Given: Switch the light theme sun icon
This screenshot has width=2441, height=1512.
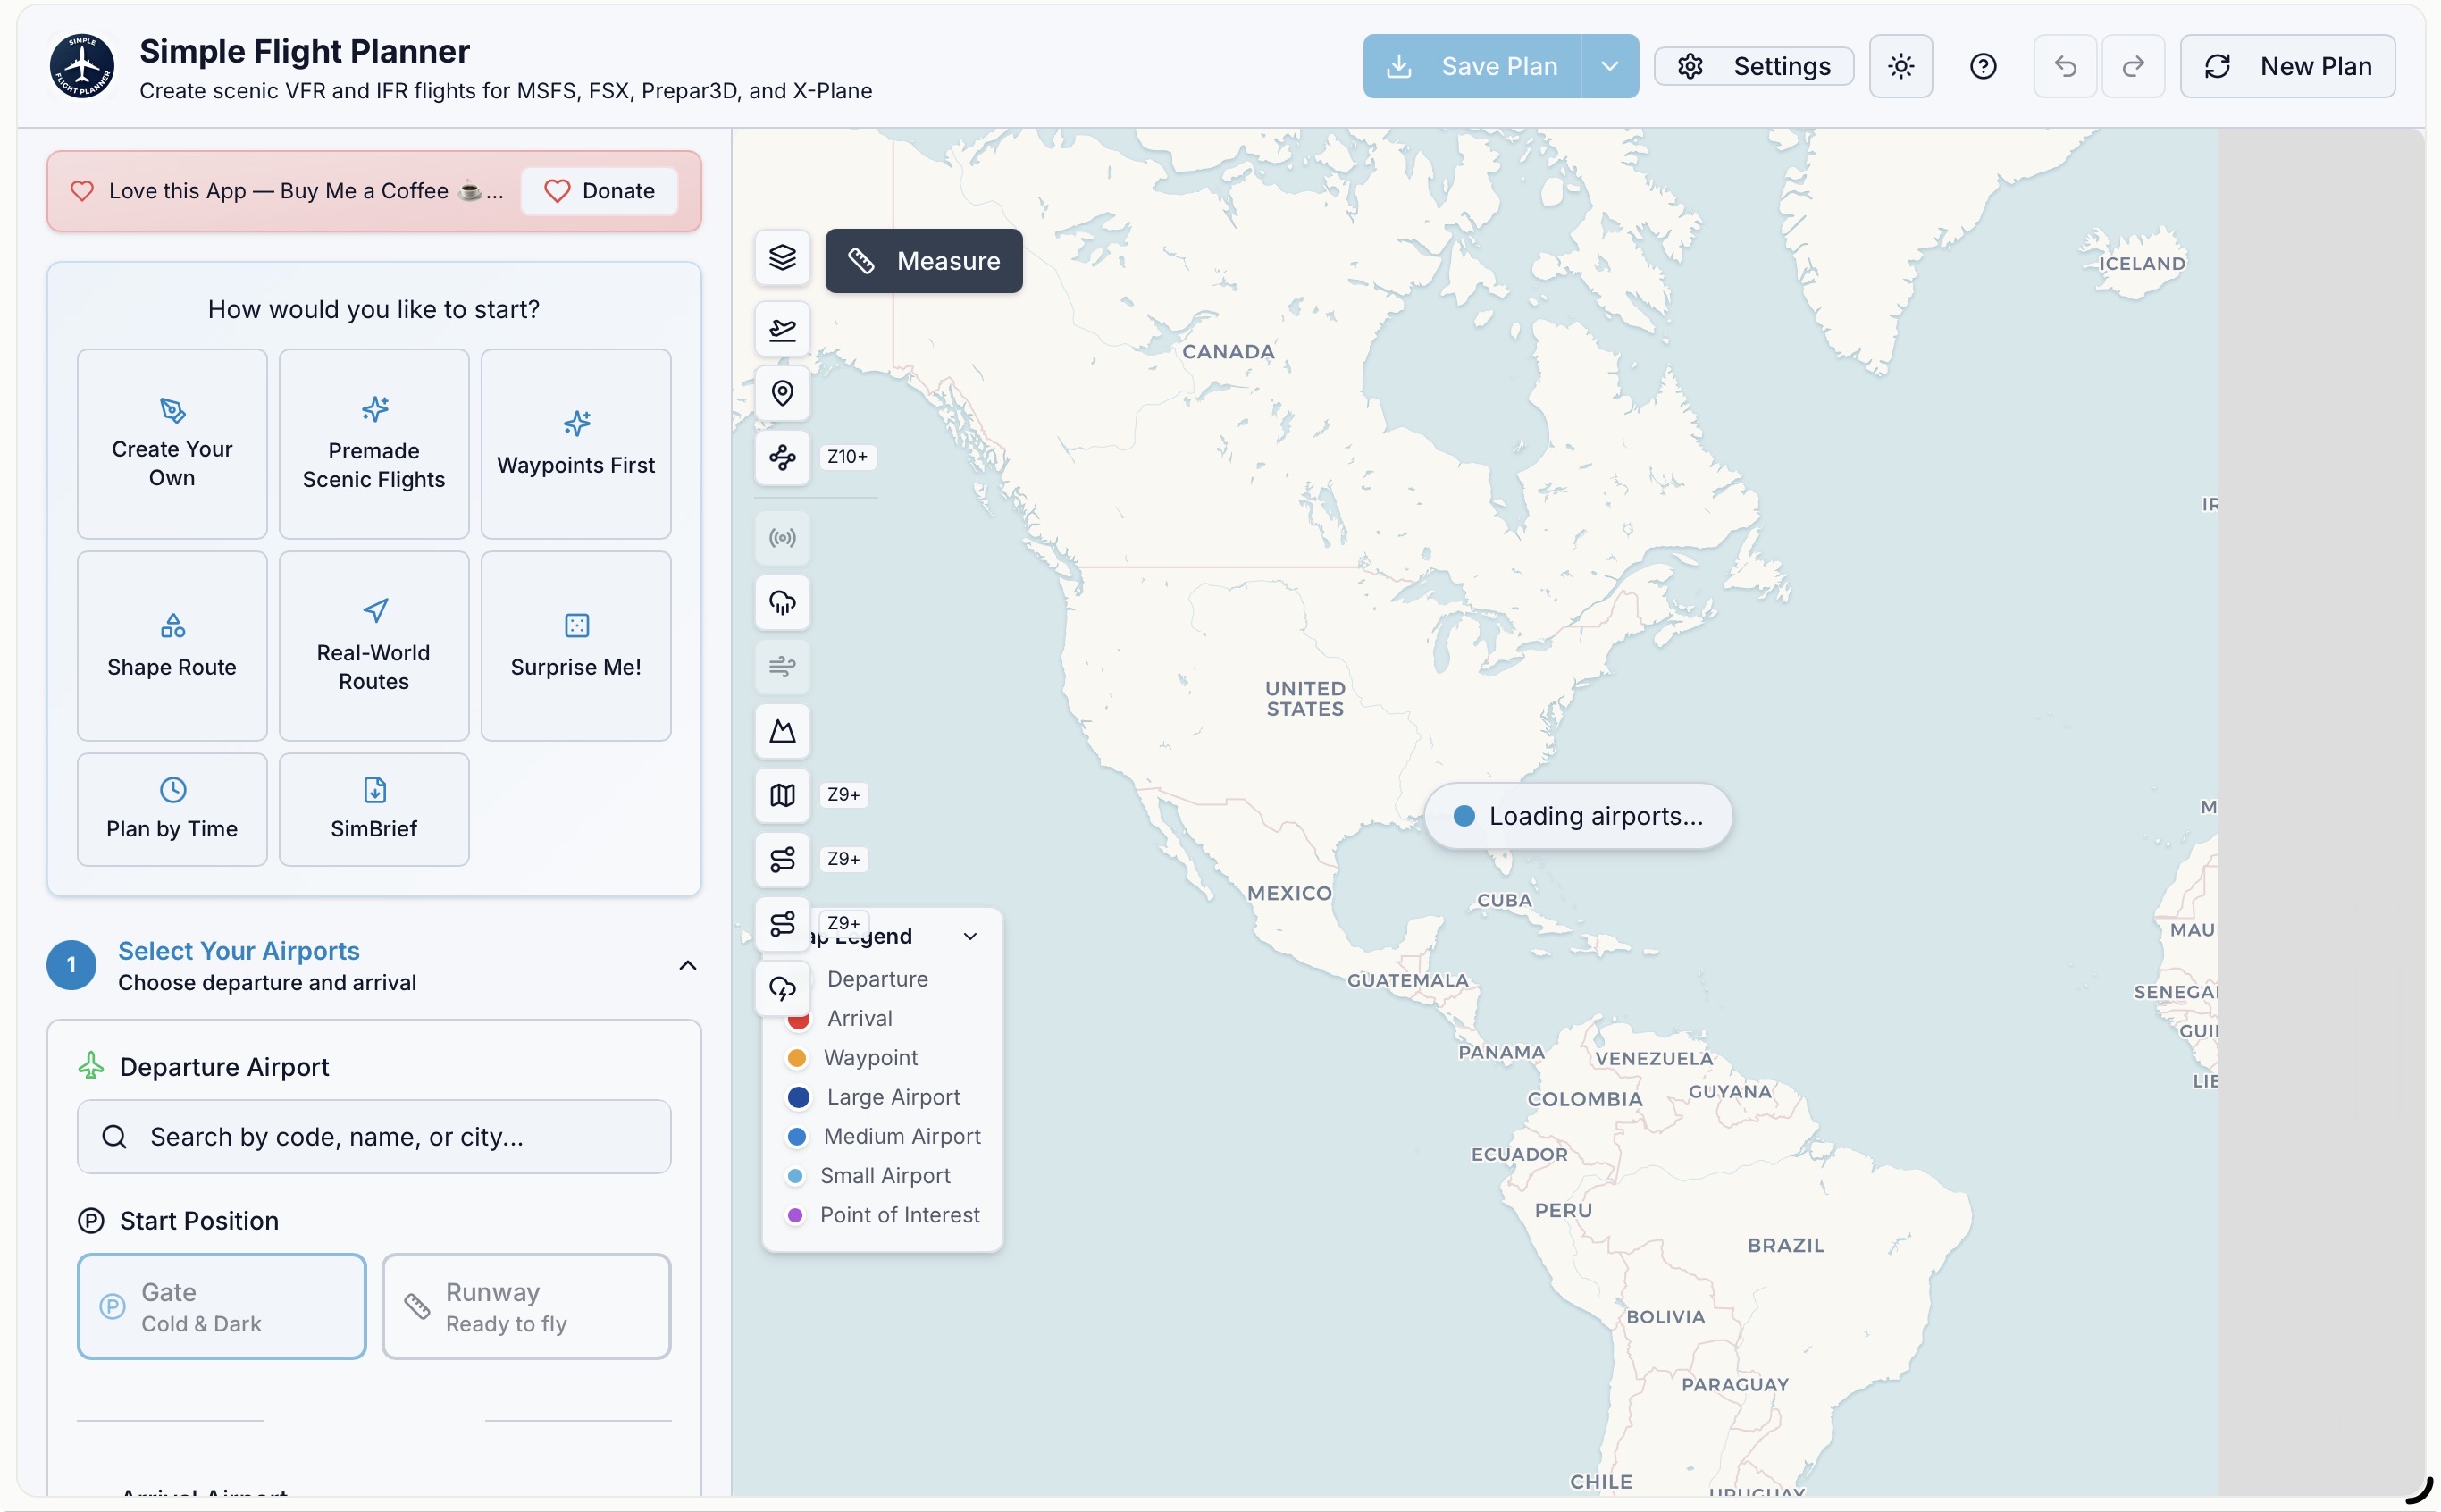Looking at the screenshot, I should click(1900, 66).
